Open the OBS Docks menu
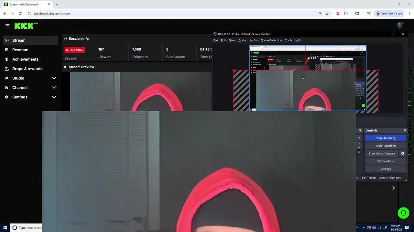Viewport: 414px width, 232px height. coord(242,40)
